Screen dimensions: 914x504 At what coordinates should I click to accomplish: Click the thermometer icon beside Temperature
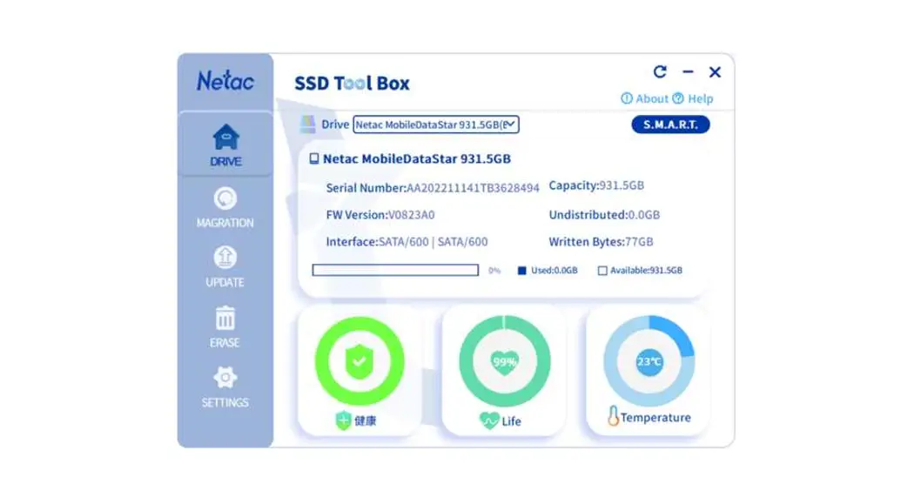(614, 417)
